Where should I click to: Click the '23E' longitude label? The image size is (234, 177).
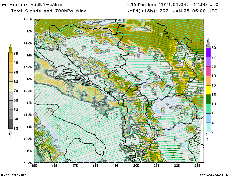[197, 166]
